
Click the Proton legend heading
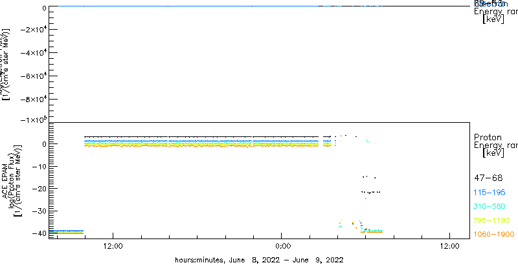click(488, 138)
